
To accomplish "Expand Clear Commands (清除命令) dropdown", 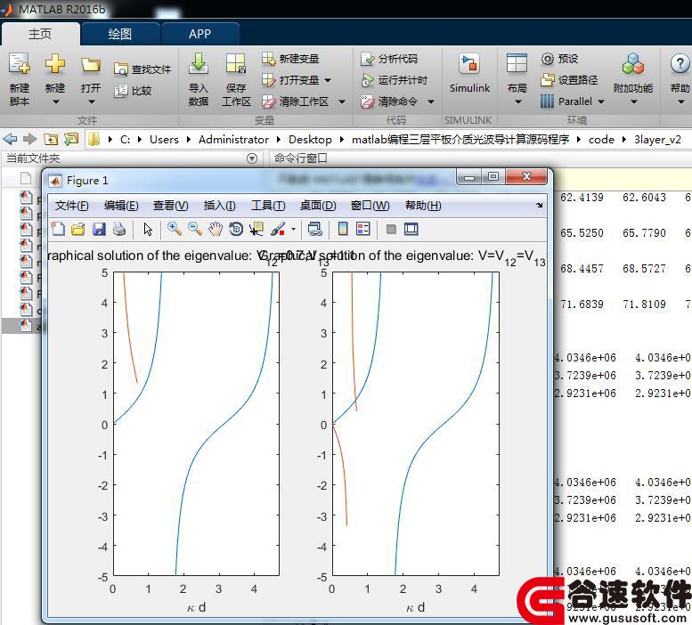I will (x=431, y=101).
